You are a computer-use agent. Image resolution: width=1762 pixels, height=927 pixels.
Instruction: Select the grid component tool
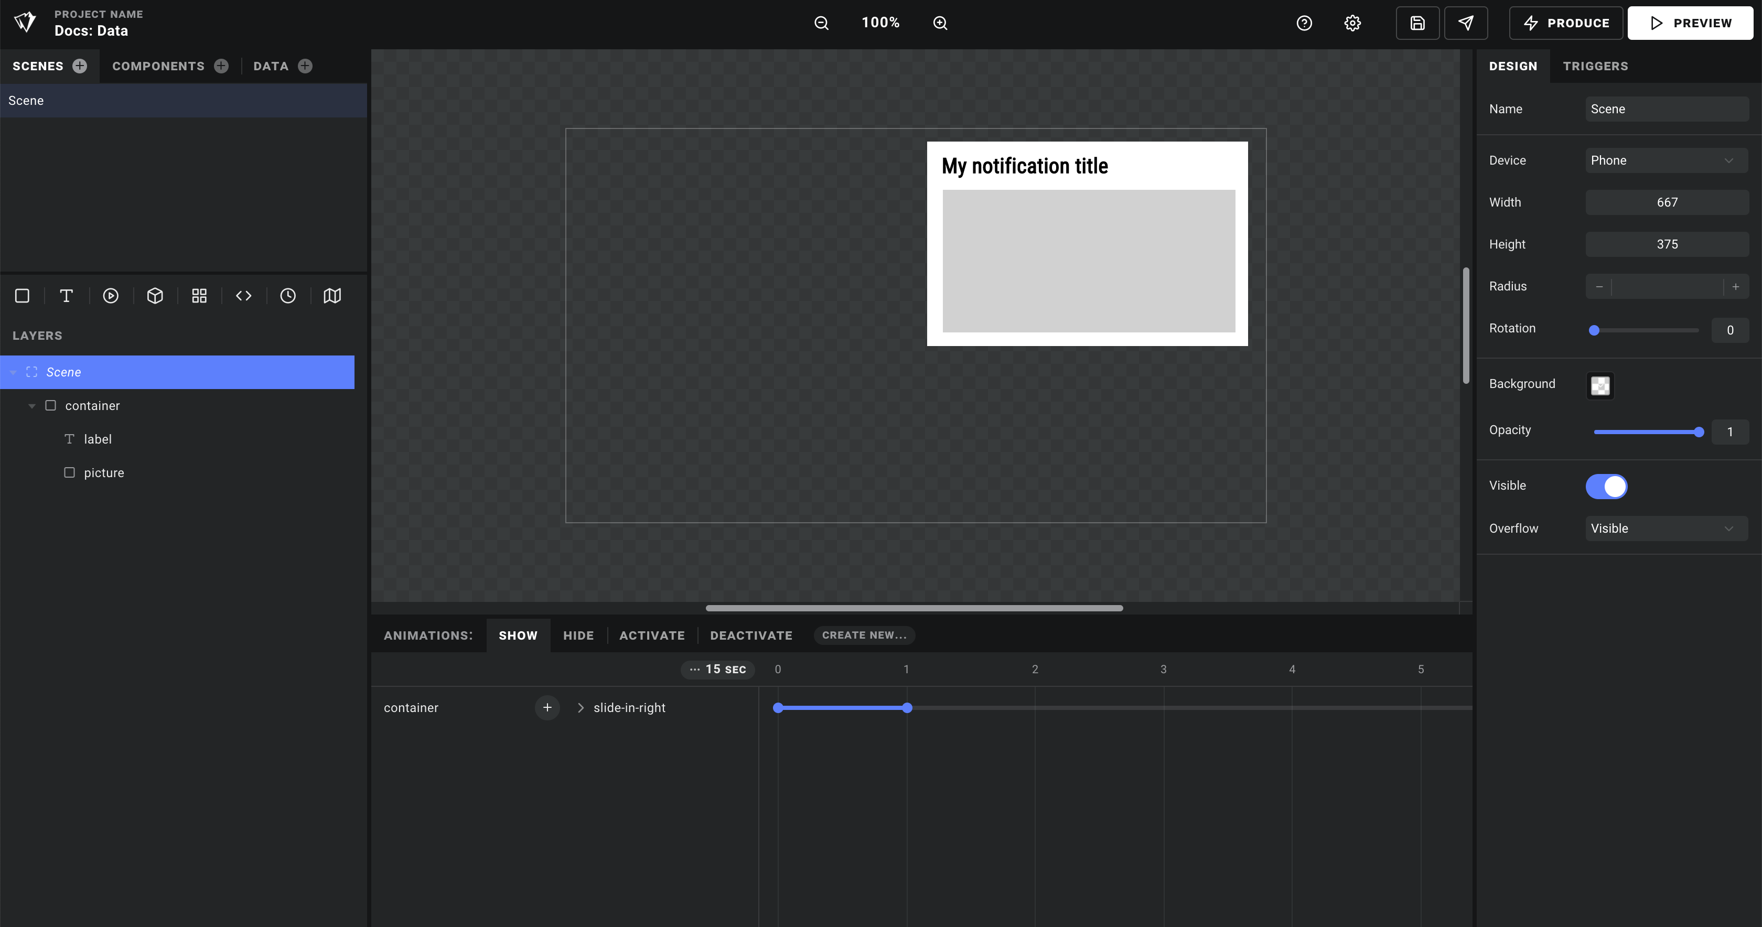[199, 296]
